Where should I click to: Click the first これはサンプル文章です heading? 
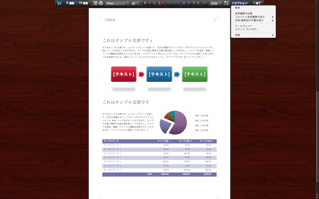point(127,41)
